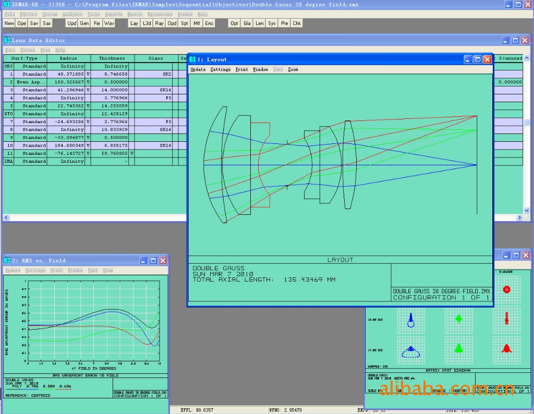
Task: Open prescription data with Pre button
Action: point(284,23)
